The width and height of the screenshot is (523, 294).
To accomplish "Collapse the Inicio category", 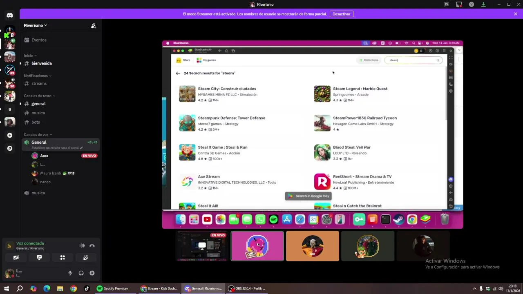I will click(30, 56).
